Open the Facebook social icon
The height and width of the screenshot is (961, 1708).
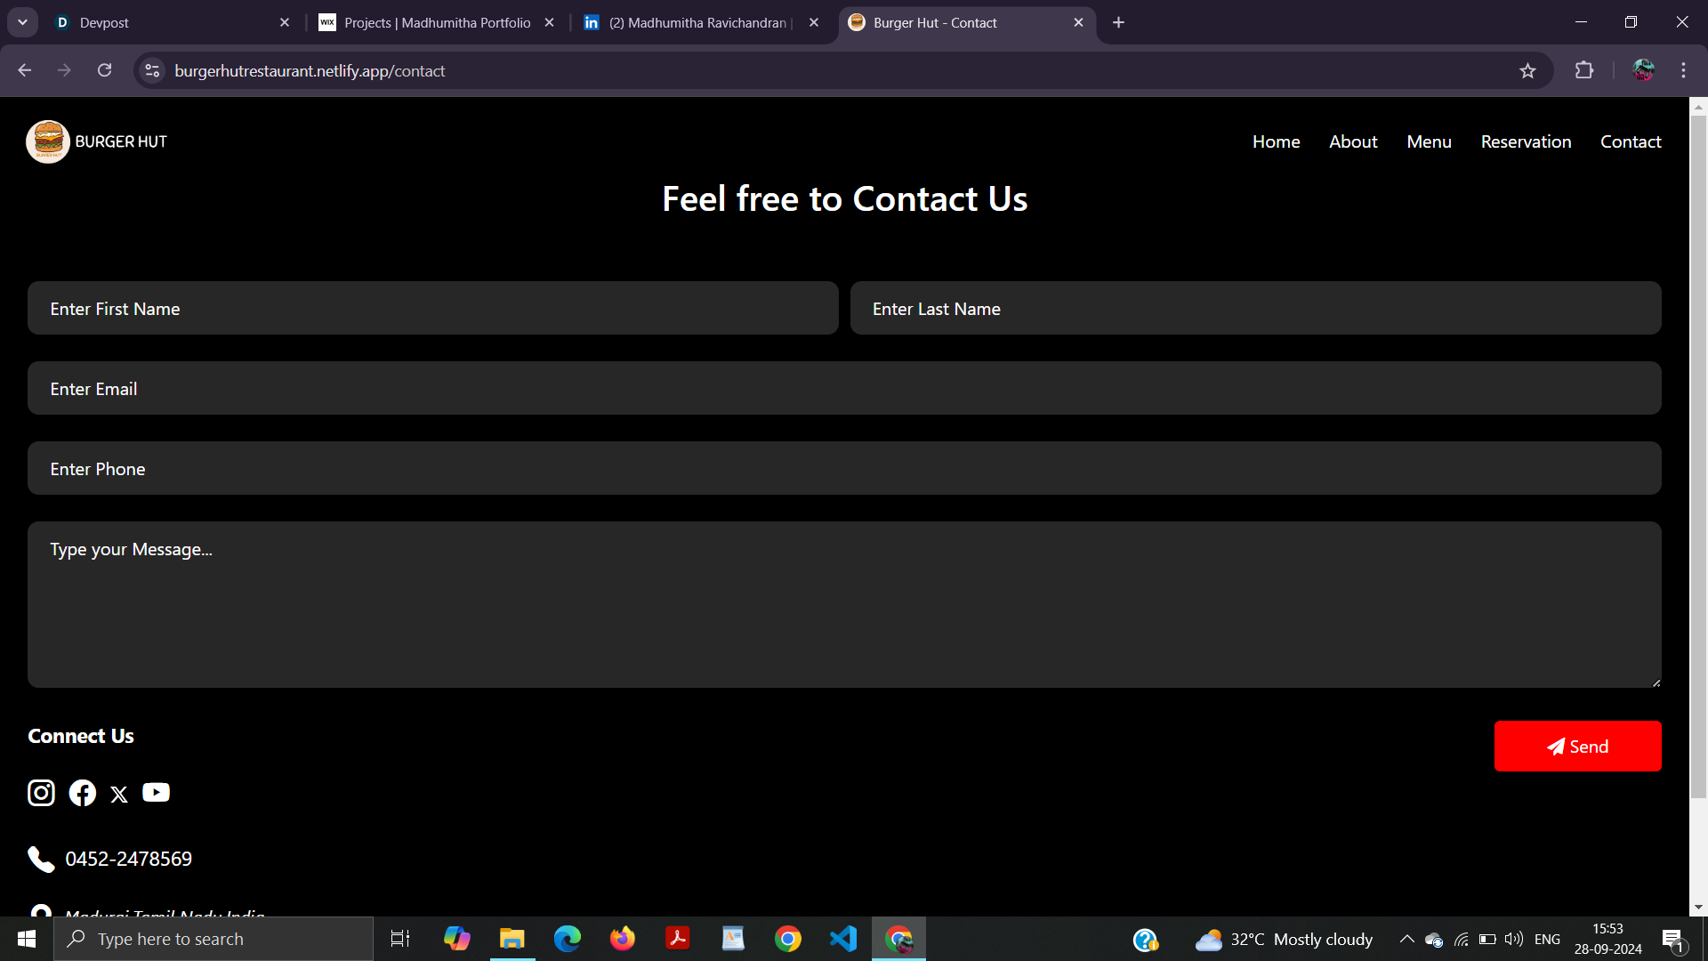pyautogui.click(x=83, y=793)
